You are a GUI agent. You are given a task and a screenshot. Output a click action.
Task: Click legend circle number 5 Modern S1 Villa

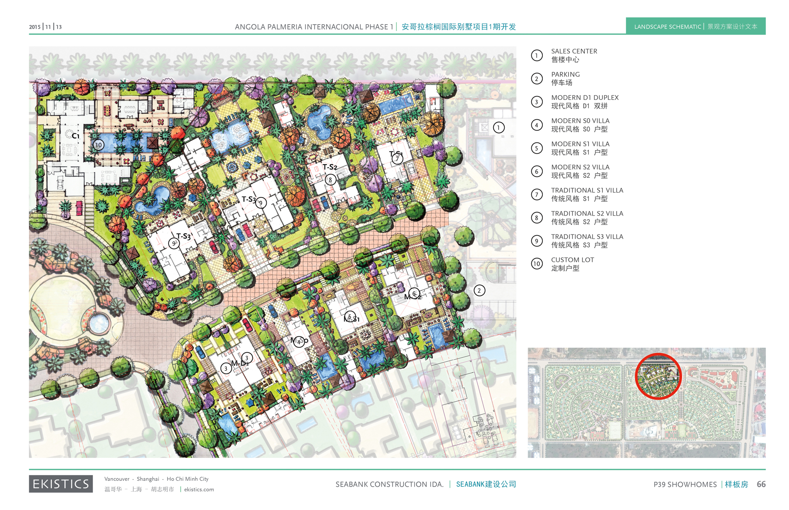pos(537,148)
